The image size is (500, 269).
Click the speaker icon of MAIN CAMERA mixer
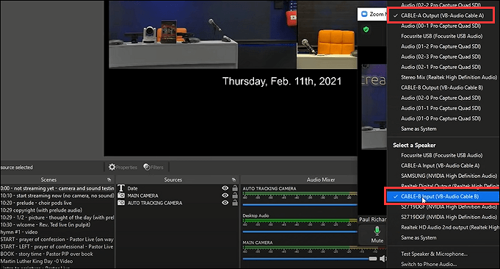point(383,259)
